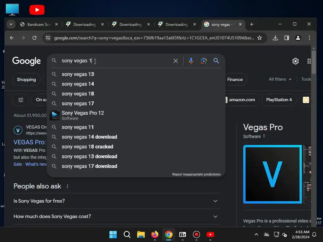Bookmark this page with star icon

(260, 38)
